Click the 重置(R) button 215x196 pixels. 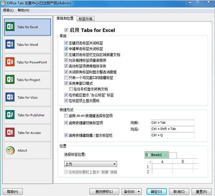point(202,192)
